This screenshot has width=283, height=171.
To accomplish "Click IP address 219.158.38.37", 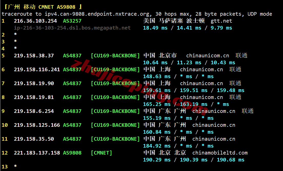I will click(x=34, y=56).
